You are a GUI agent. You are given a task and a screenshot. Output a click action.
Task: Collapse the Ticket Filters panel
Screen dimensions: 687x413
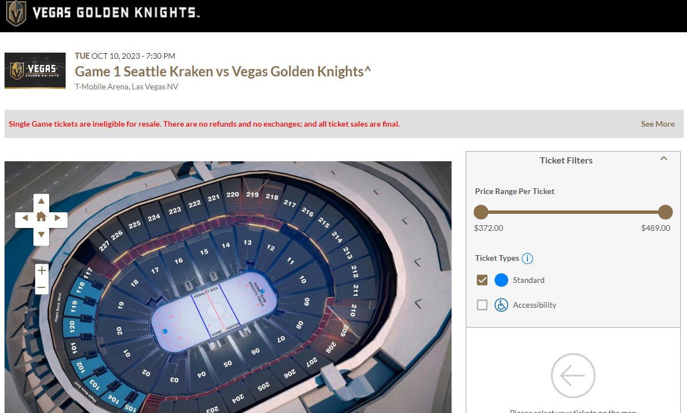point(664,159)
